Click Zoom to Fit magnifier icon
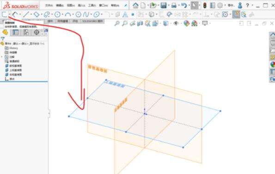Image resolution: width=275 pixels, height=174 pixels. pyautogui.click(x=117, y=23)
